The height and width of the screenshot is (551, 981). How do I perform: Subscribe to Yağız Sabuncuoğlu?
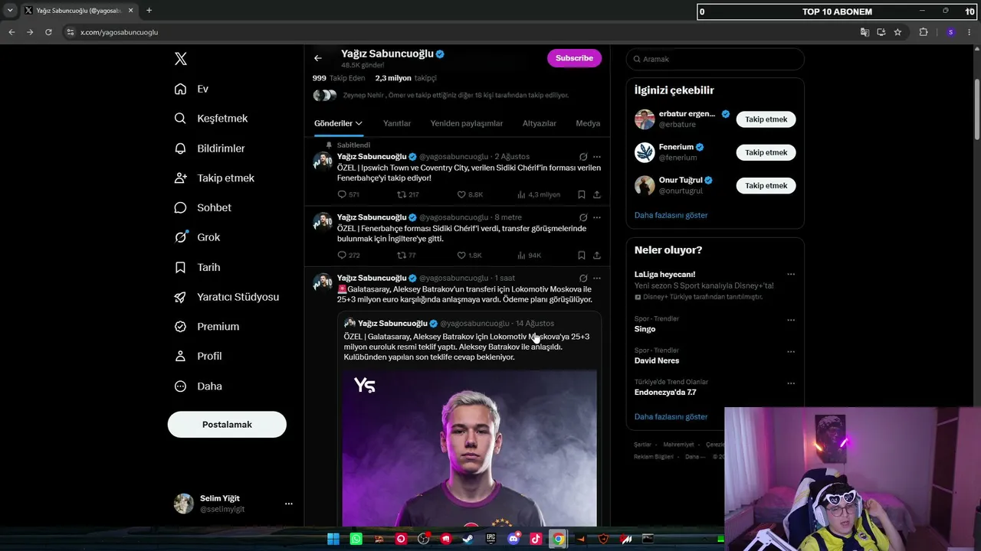pos(574,58)
